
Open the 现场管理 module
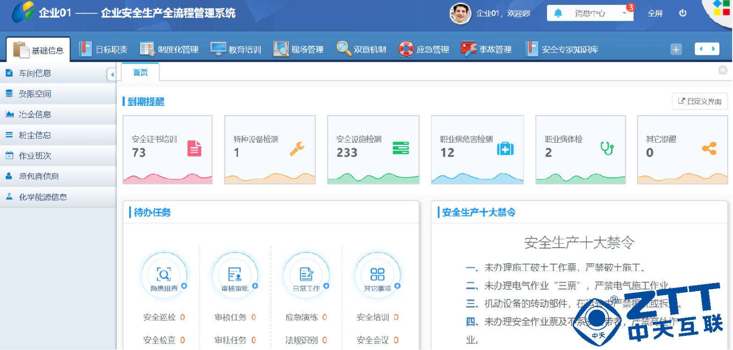point(298,49)
